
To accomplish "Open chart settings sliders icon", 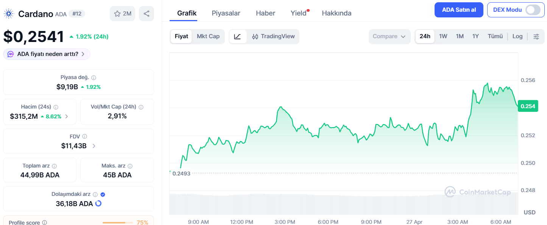I will [x=536, y=37].
